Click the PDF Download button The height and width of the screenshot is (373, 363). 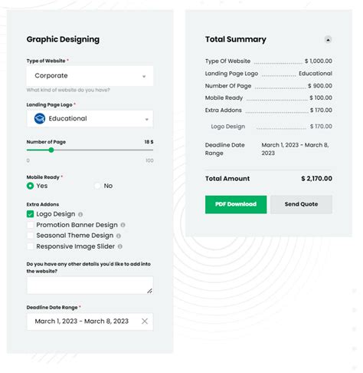[x=236, y=204]
